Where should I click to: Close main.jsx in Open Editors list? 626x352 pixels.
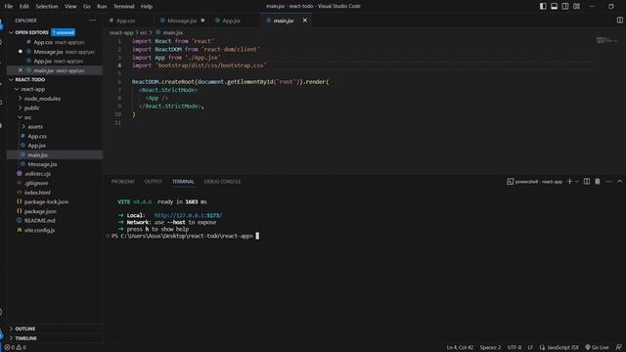21,70
